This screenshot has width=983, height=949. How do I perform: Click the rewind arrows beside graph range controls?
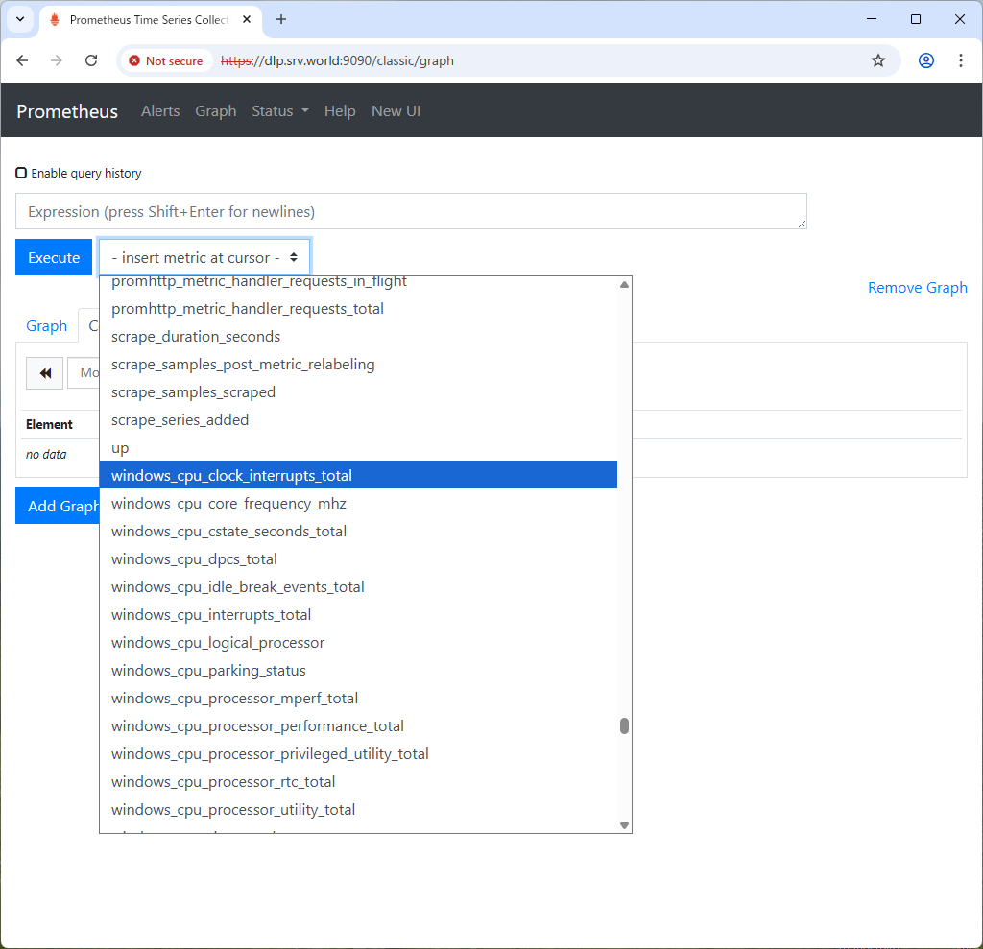[x=44, y=372]
